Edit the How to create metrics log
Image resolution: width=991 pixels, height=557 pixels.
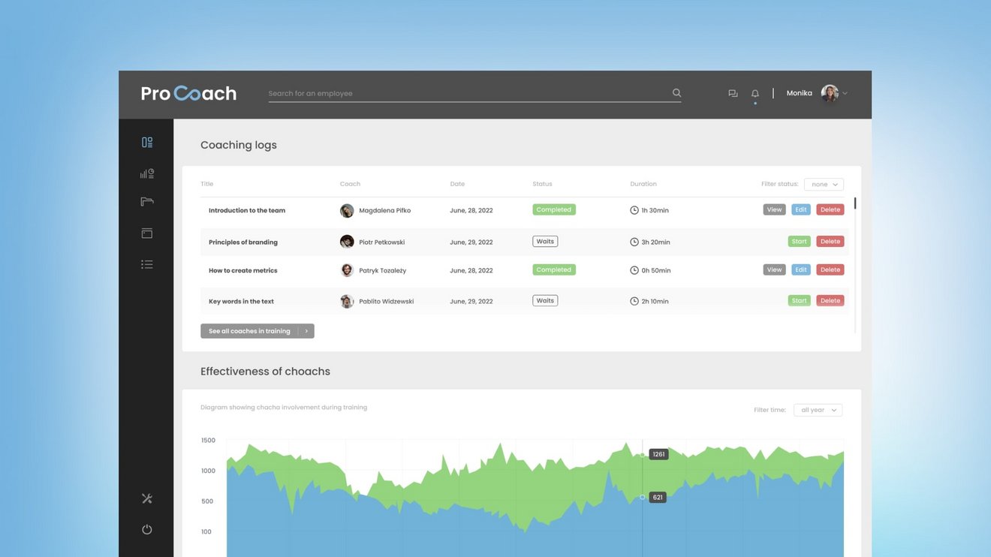(801, 269)
